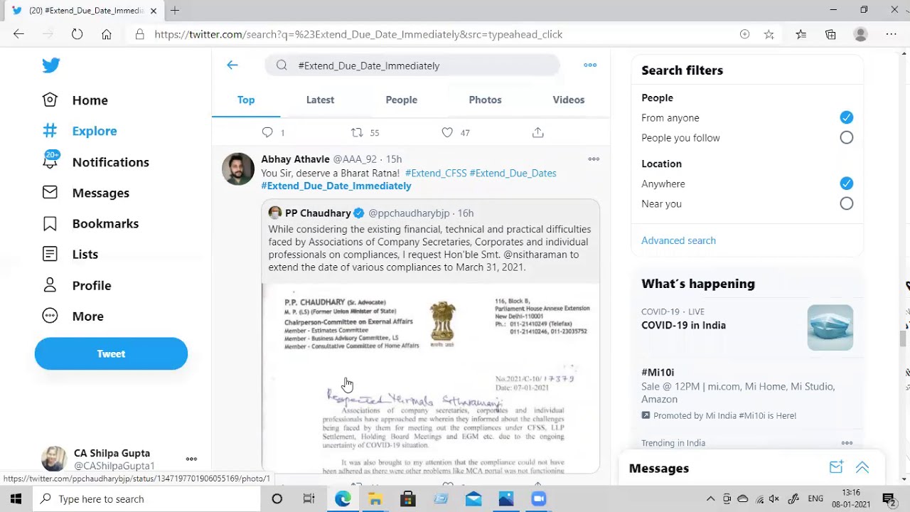Click the reply icon with 1 reply
910x512 pixels.
click(267, 132)
